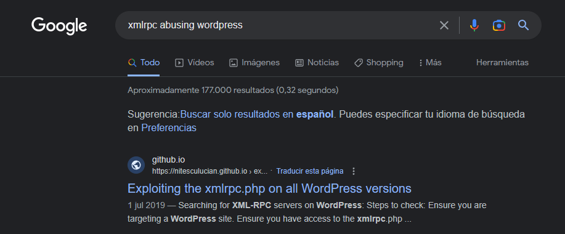
Task: Switch to the Imágenes tab
Action: [x=254, y=63]
